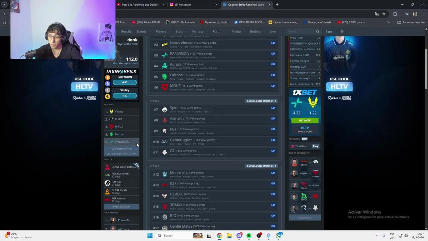This screenshot has height=241, width=428.
Task: Show hidden system tray icons
Action: [377, 236]
